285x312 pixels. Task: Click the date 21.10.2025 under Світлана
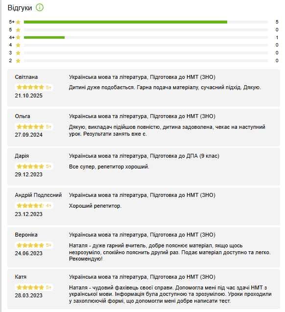(28, 96)
